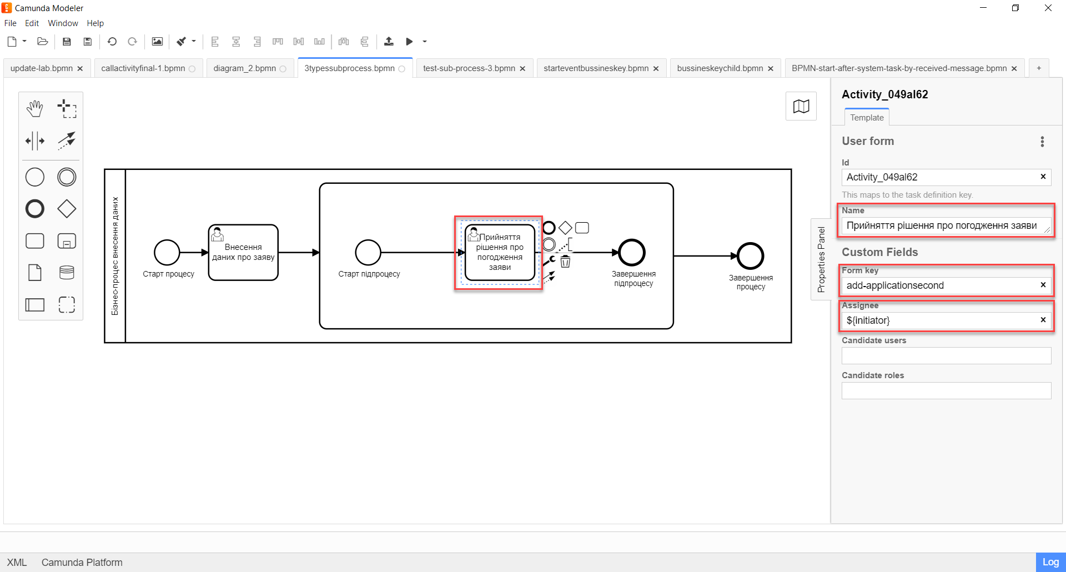Create a start event from palette

click(x=34, y=177)
